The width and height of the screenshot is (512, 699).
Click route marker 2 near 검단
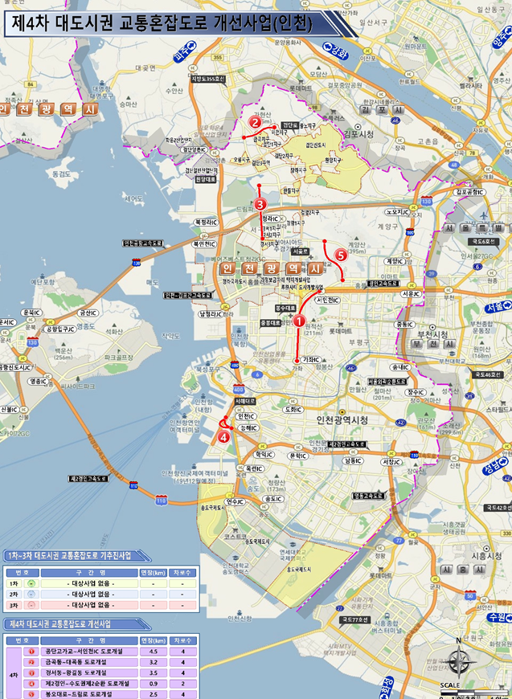point(255,122)
